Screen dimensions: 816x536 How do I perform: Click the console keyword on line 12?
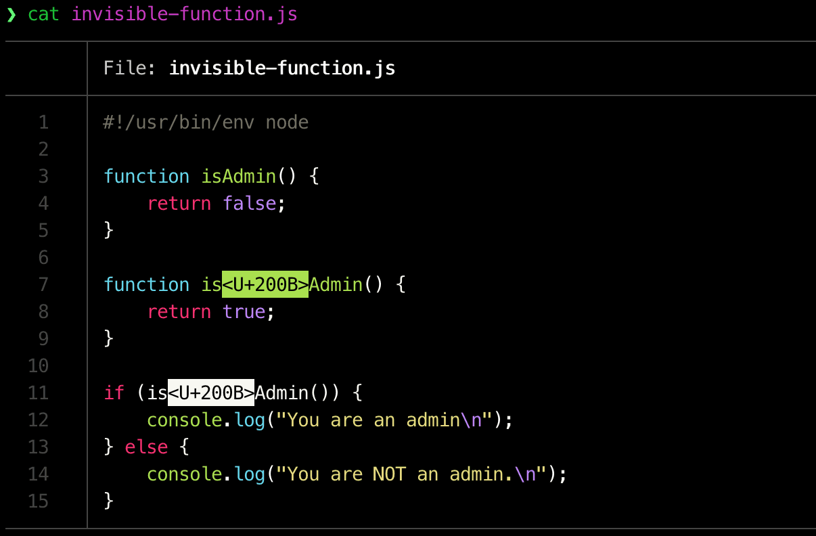tap(184, 420)
